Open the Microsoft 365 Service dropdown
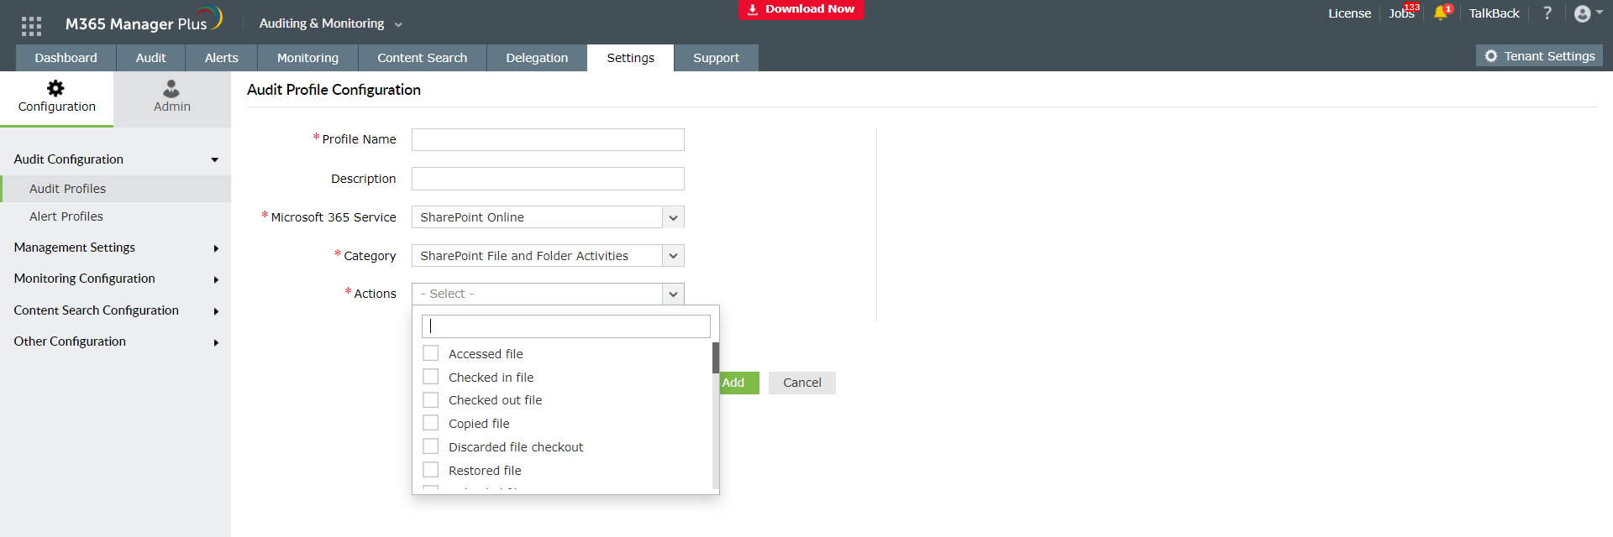 click(548, 217)
